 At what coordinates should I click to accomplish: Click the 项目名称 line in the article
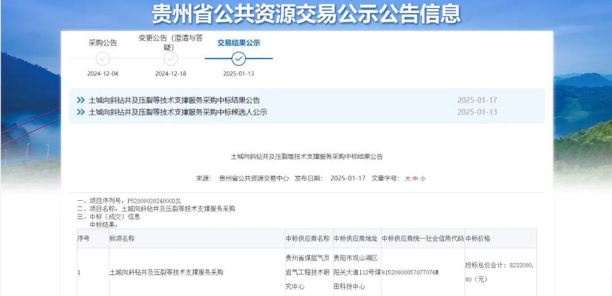(156, 209)
